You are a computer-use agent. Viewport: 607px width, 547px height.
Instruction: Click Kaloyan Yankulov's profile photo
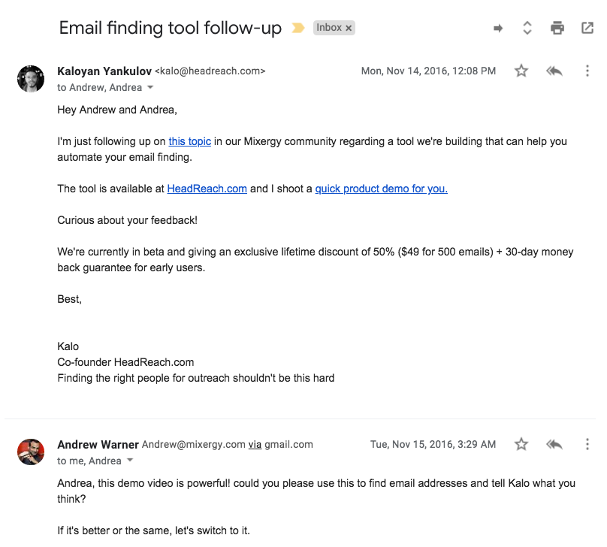pos(31,78)
